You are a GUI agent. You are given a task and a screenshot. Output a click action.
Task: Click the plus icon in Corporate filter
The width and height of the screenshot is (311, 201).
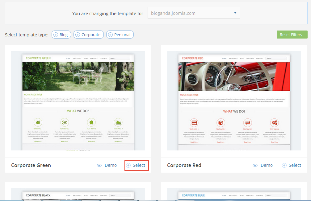tap(78, 35)
